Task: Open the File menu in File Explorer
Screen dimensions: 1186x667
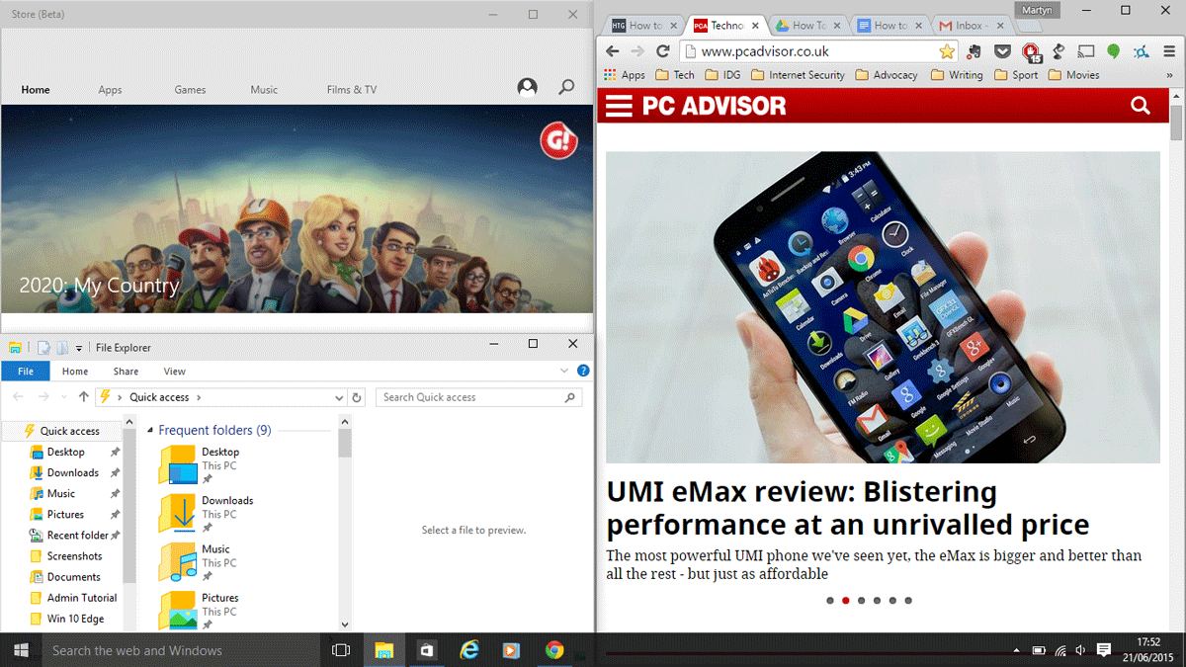Action: 26,372
